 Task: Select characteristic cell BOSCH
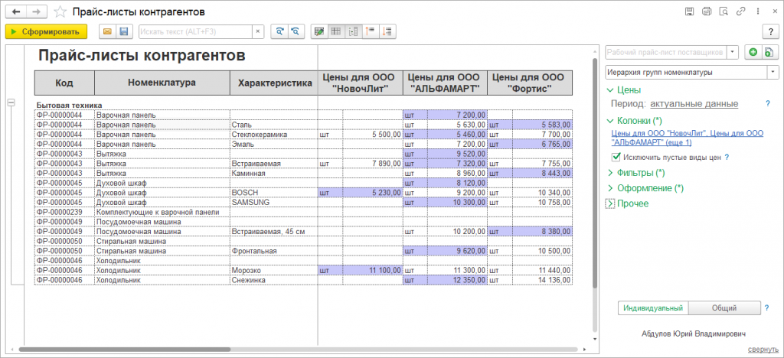(x=274, y=192)
